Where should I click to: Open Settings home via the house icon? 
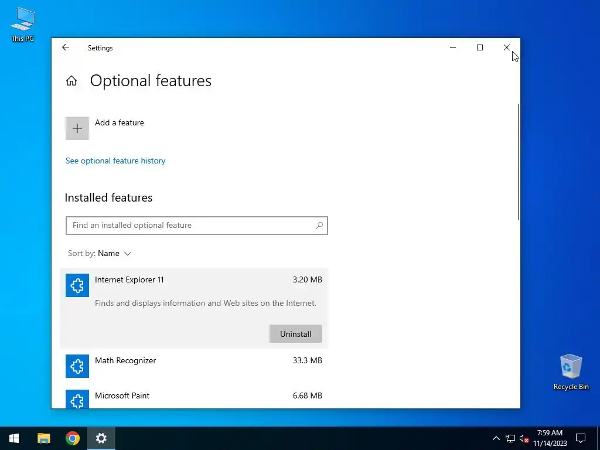pos(71,81)
